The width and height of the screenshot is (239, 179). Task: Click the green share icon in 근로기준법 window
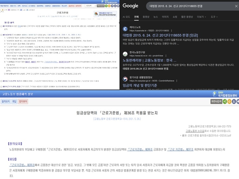pos(106,6)
